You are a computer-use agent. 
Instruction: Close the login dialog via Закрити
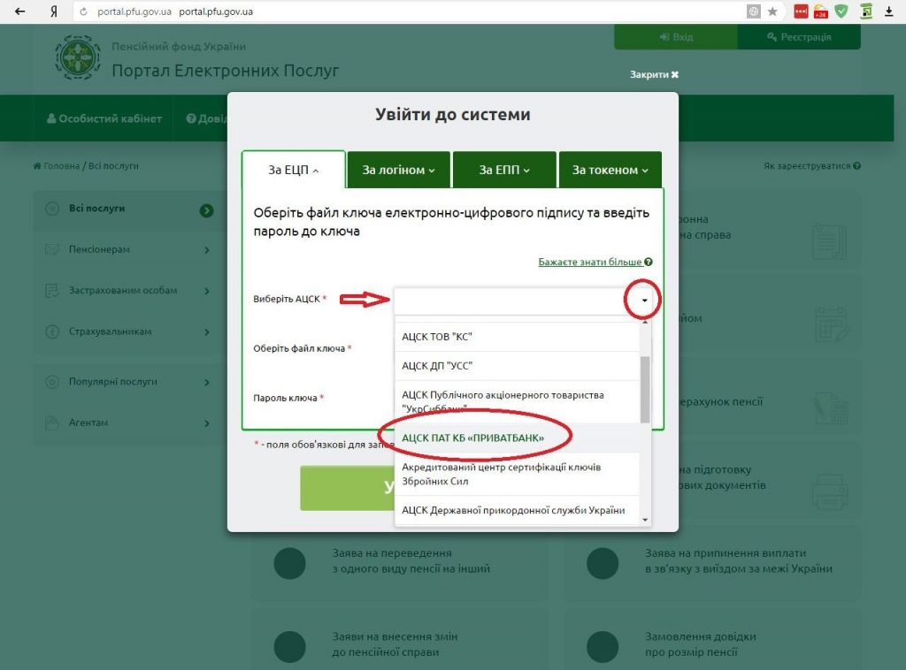(x=654, y=75)
